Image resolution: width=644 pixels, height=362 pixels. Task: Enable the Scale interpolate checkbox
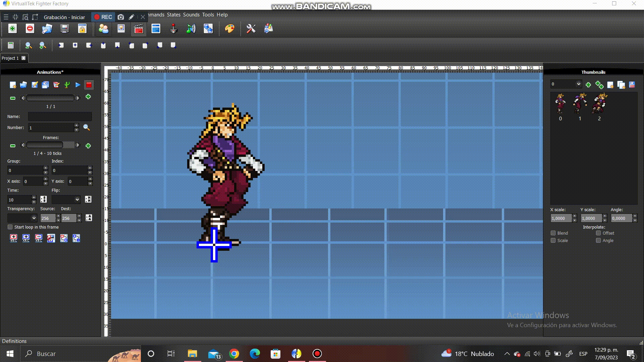tap(553, 240)
